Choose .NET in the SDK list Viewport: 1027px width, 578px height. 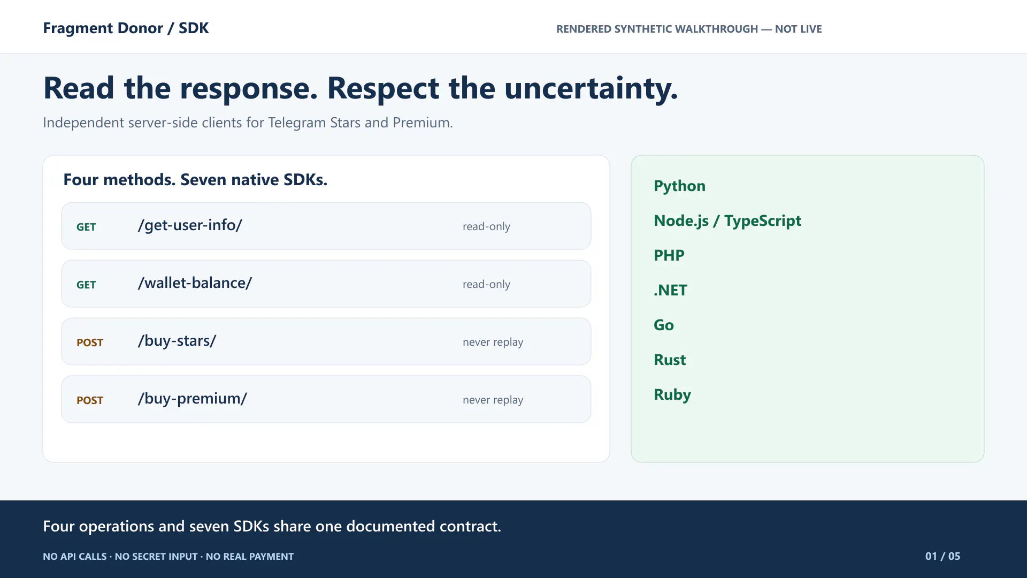pyautogui.click(x=670, y=290)
